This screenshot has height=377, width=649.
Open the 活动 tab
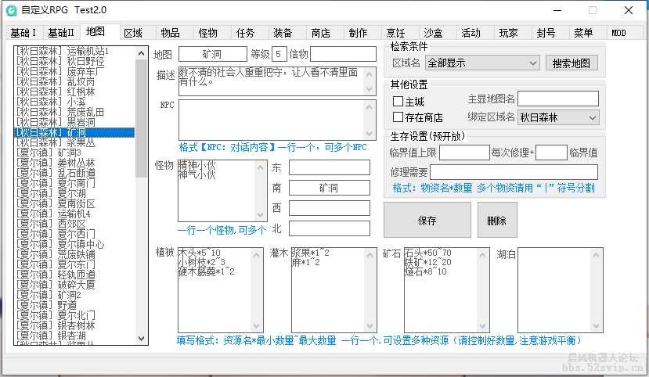pos(471,33)
